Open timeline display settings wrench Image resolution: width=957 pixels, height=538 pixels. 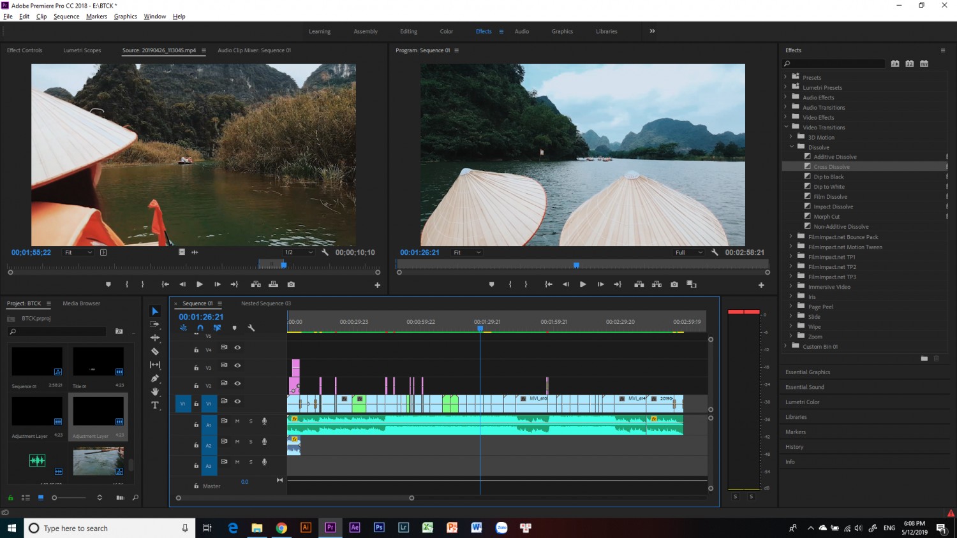click(x=251, y=328)
